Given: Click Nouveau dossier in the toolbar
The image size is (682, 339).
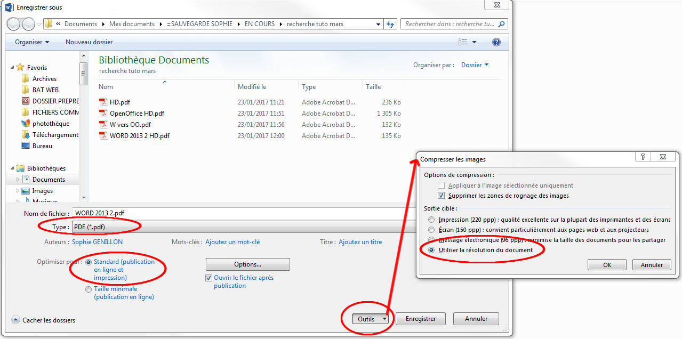Looking at the screenshot, I should pos(89,42).
